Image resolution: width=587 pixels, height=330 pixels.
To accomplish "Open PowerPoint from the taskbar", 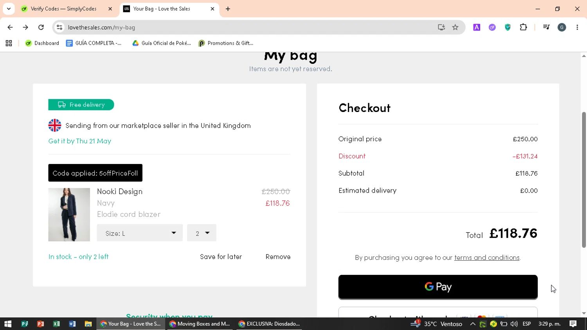I will pos(40,324).
